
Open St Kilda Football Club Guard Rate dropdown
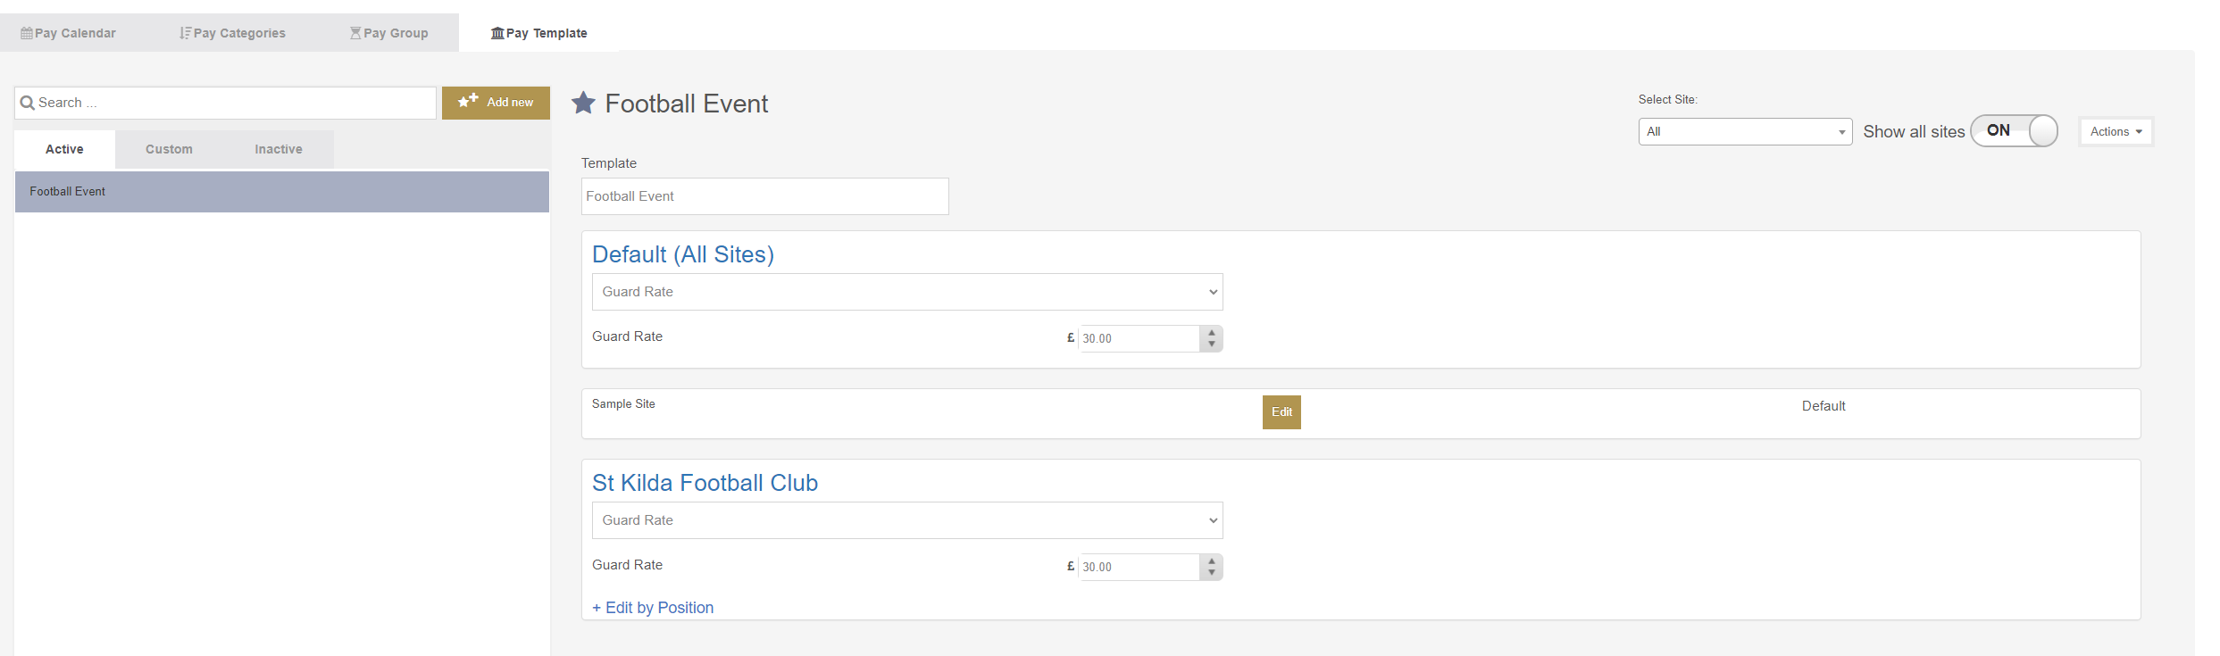907,520
